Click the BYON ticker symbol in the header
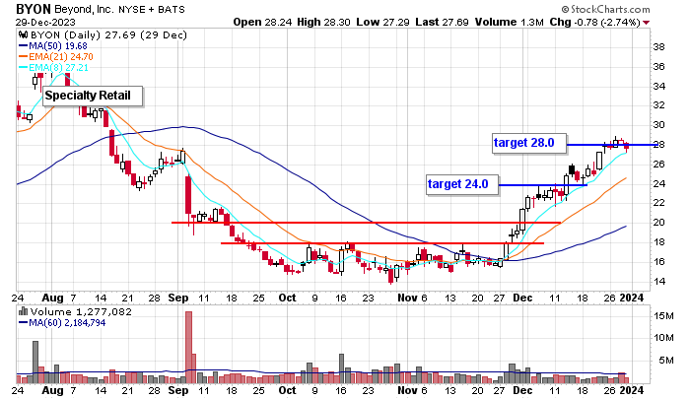 [x=34, y=9]
